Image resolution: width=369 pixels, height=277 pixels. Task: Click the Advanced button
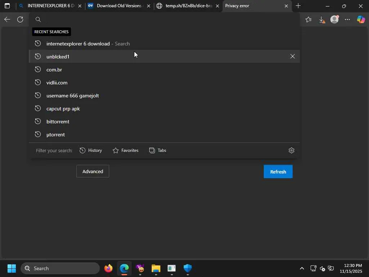point(93,171)
